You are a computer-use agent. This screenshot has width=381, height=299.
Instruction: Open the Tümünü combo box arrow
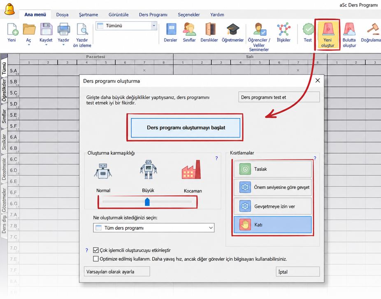pos(154,26)
